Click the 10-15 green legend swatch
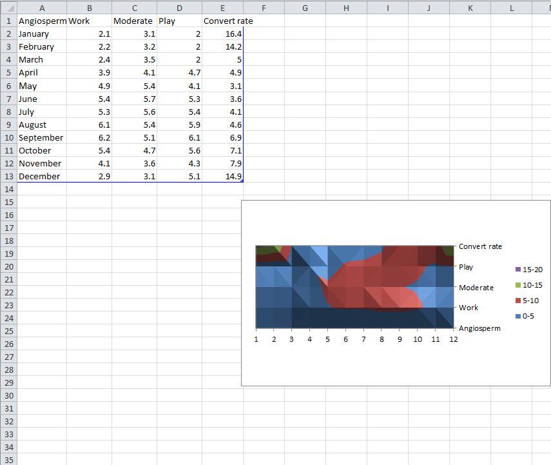Screen dimensions: 551x465 click(518, 285)
